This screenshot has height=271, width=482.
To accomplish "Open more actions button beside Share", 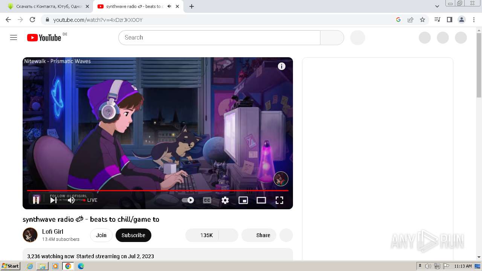I will [x=286, y=235].
